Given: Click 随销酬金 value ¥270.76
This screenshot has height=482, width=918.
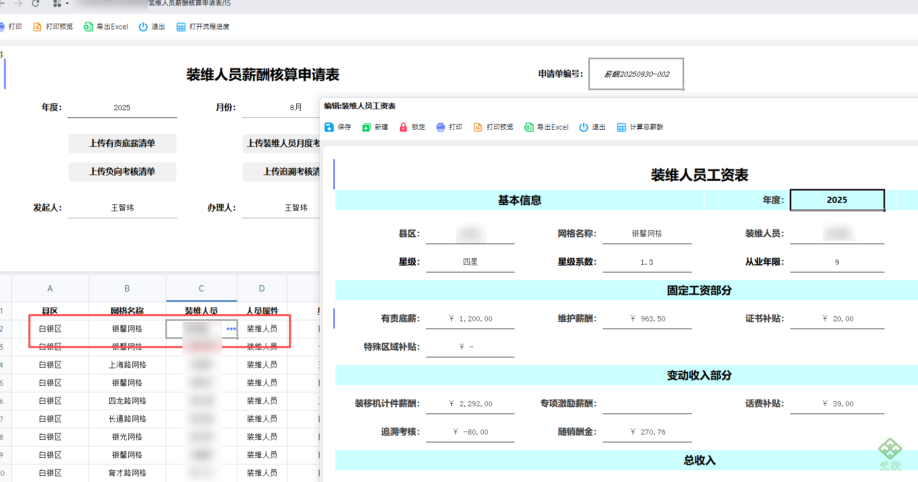Looking at the screenshot, I should pyautogui.click(x=647, y=432).
